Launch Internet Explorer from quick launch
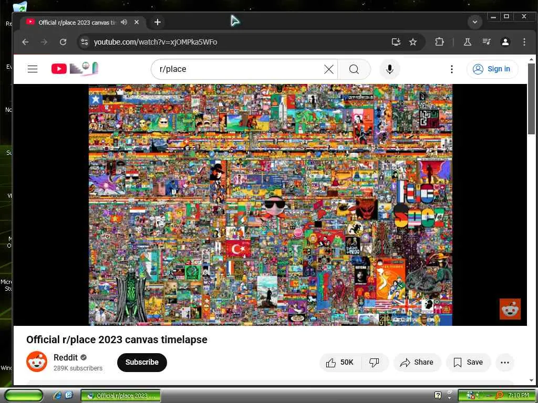 (x=57, y=396)
